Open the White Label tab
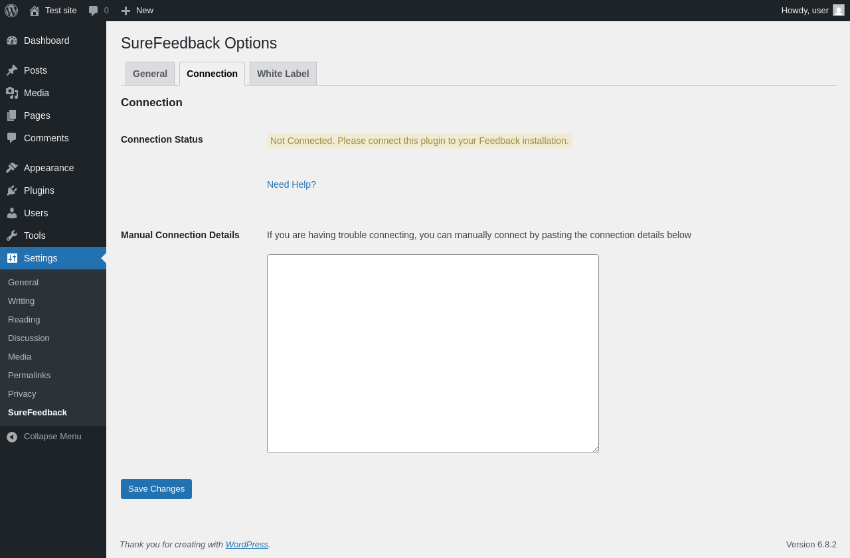This screenshot has width=850, height=558. coord(283,74)
